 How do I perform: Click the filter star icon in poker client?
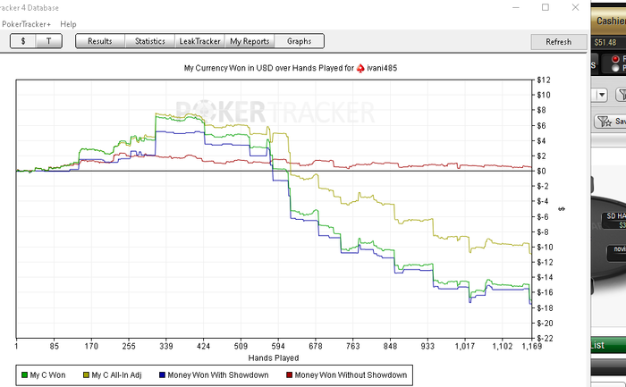point(605,122)
